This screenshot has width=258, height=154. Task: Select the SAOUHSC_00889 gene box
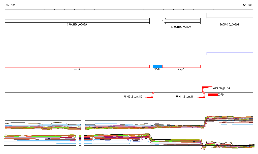pos(77,21)
